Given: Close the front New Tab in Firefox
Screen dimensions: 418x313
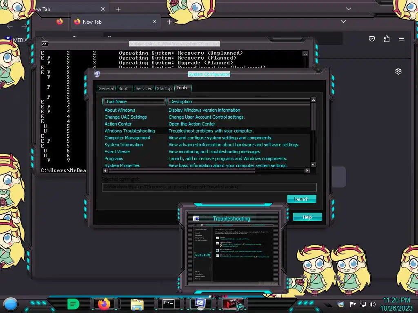Looking at the screenshot, I should tap(154, 22).
